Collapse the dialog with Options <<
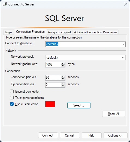This screenshot has height=142, width=130. coord(116,135)
